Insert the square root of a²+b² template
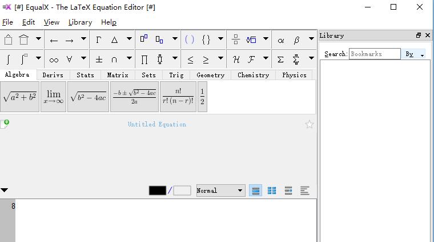 click(19, 97)
